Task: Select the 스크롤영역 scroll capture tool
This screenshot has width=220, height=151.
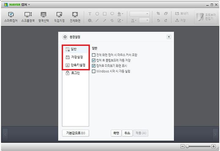Action: 28,17
